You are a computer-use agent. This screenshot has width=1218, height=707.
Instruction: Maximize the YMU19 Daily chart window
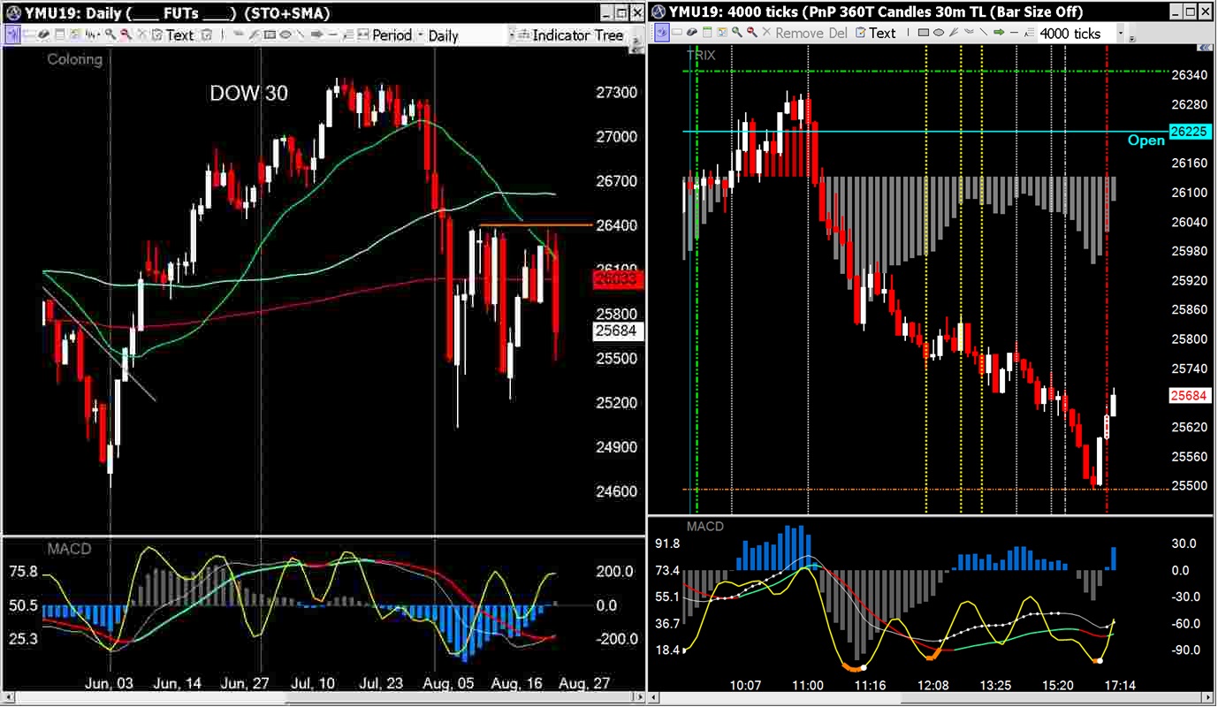[621, 12]
